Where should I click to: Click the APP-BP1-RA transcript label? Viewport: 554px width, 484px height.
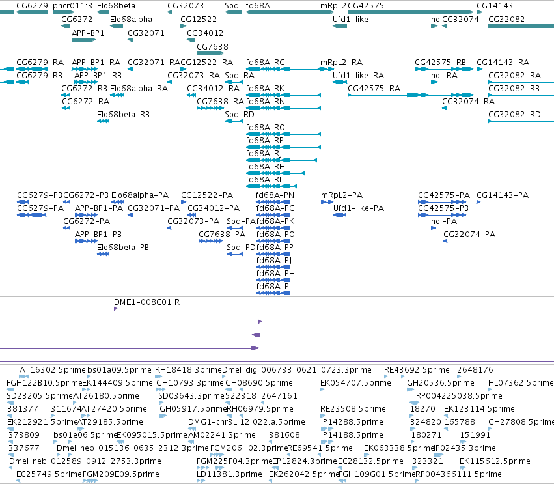96,63
